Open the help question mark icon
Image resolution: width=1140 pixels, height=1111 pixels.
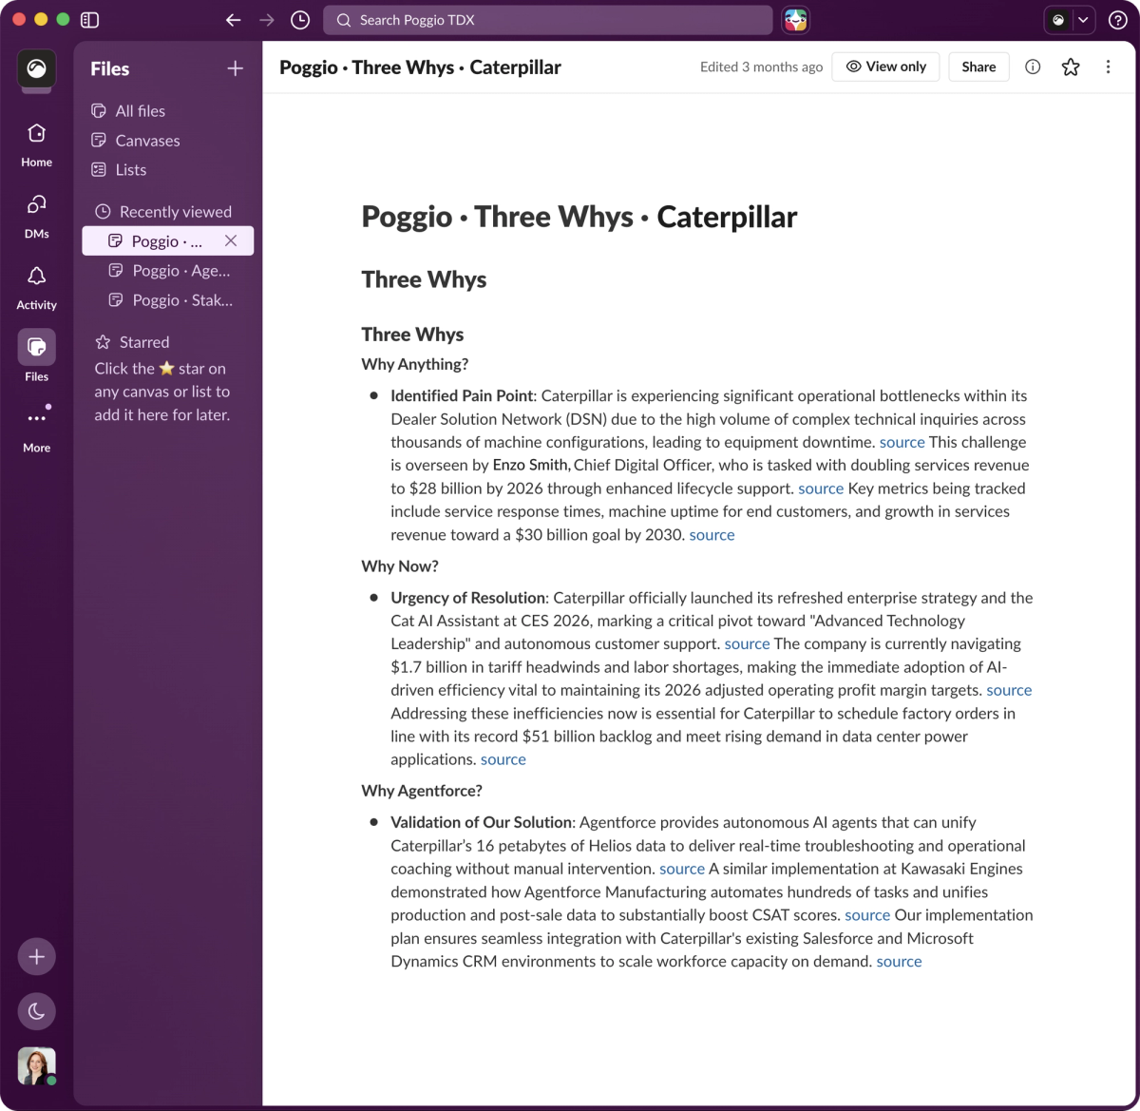click(x=1118, y=20)
